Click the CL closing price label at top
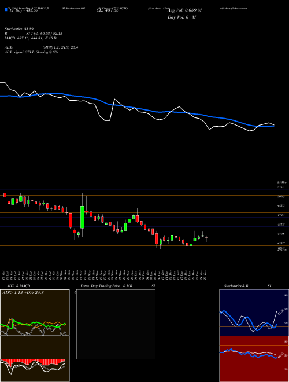This screenshot has width=289, height=382. click(108, 10)
